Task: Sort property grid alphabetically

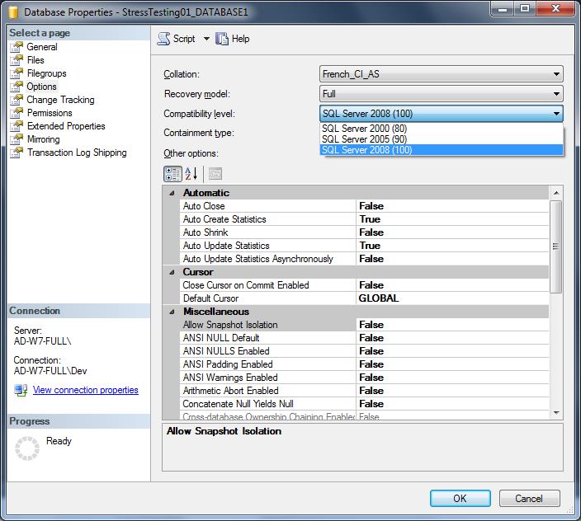Action: click(191, 174)
